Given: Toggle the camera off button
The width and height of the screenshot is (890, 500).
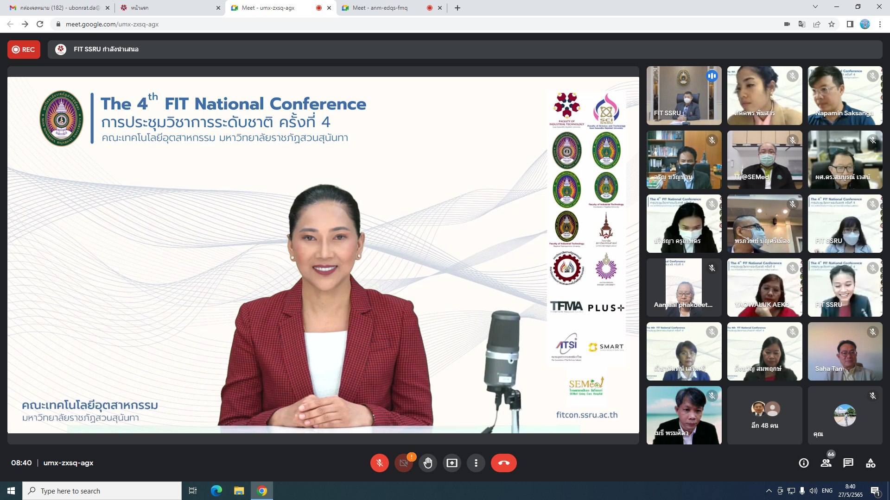Looking at the screenshot, I should click(x=403, y=463).
